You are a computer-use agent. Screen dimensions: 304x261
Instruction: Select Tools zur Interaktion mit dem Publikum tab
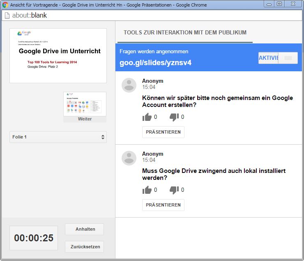pyautogui.click(x=185, y=32)
